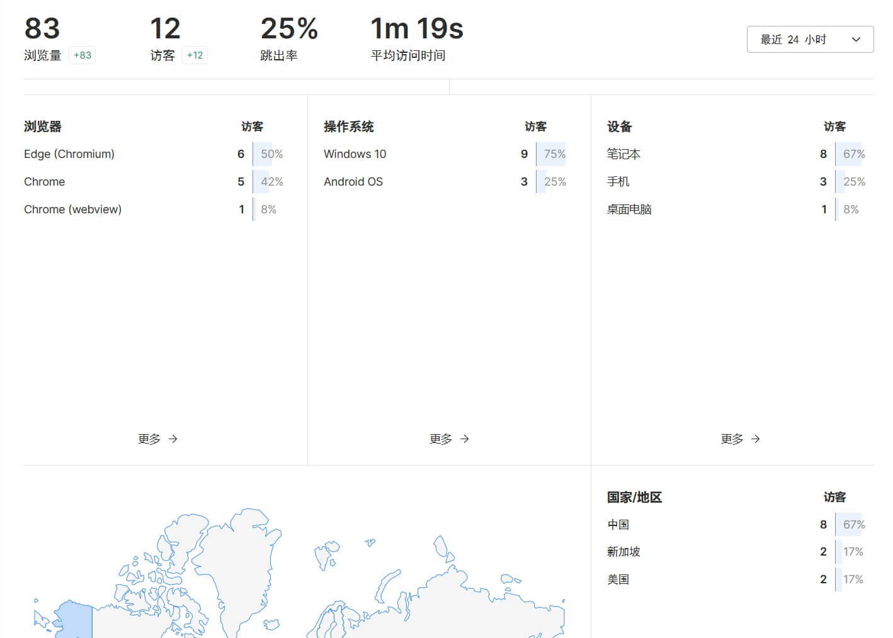Select the 手机 device entry
This screenshot has width=893, height=638.
[x=618, y=182]
